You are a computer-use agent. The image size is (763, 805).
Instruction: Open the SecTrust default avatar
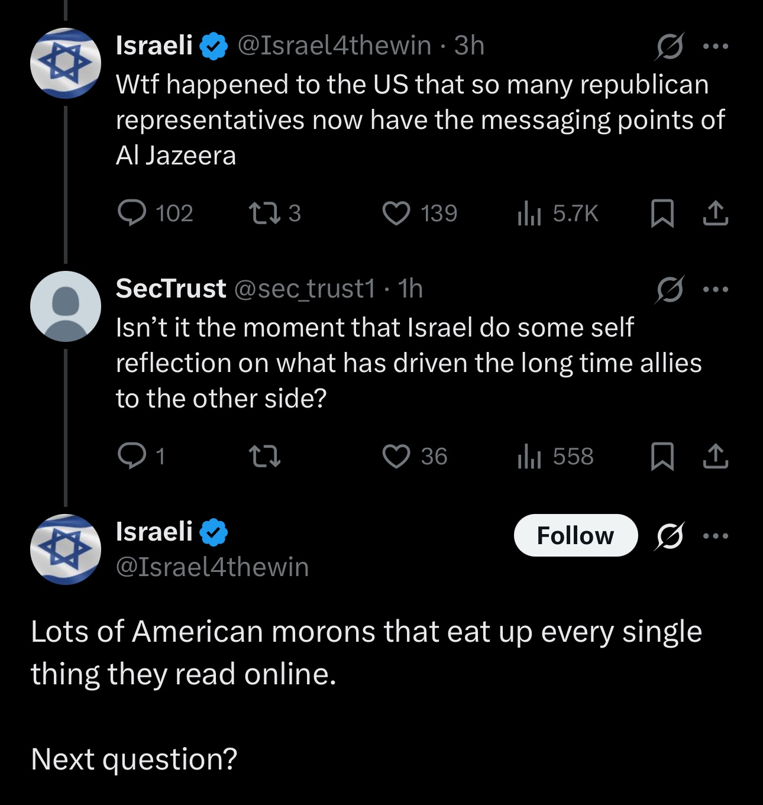tap(66, 306)
